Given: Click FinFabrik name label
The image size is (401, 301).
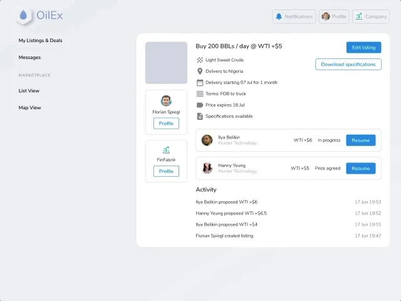Looking at the screenshot, I should 166,160.
